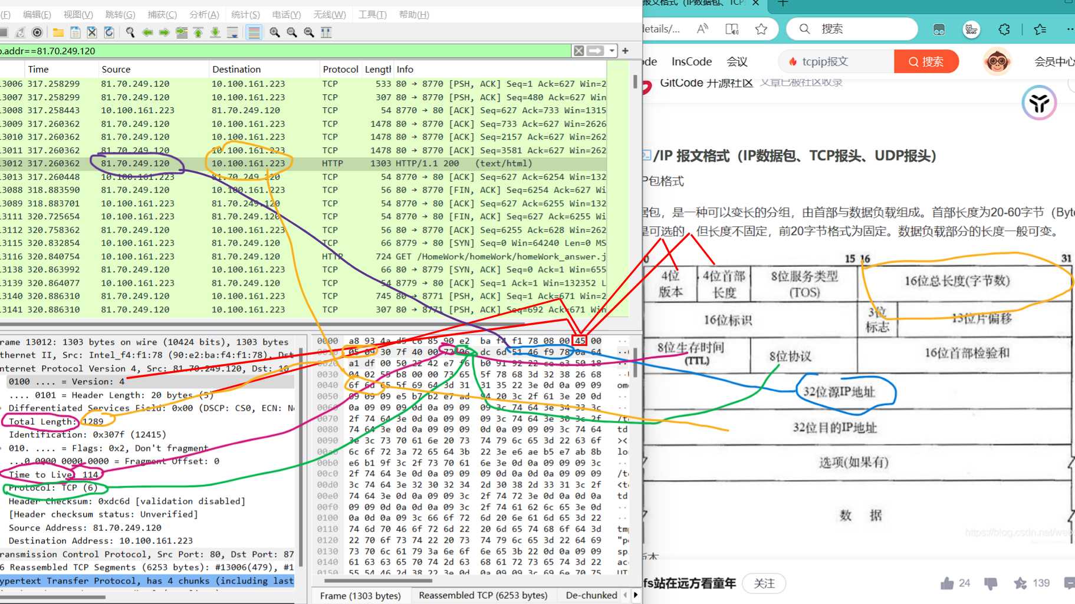Screen dimensions: 1075x604
Task: Jump to last packet icon
Action: point(215,32)
